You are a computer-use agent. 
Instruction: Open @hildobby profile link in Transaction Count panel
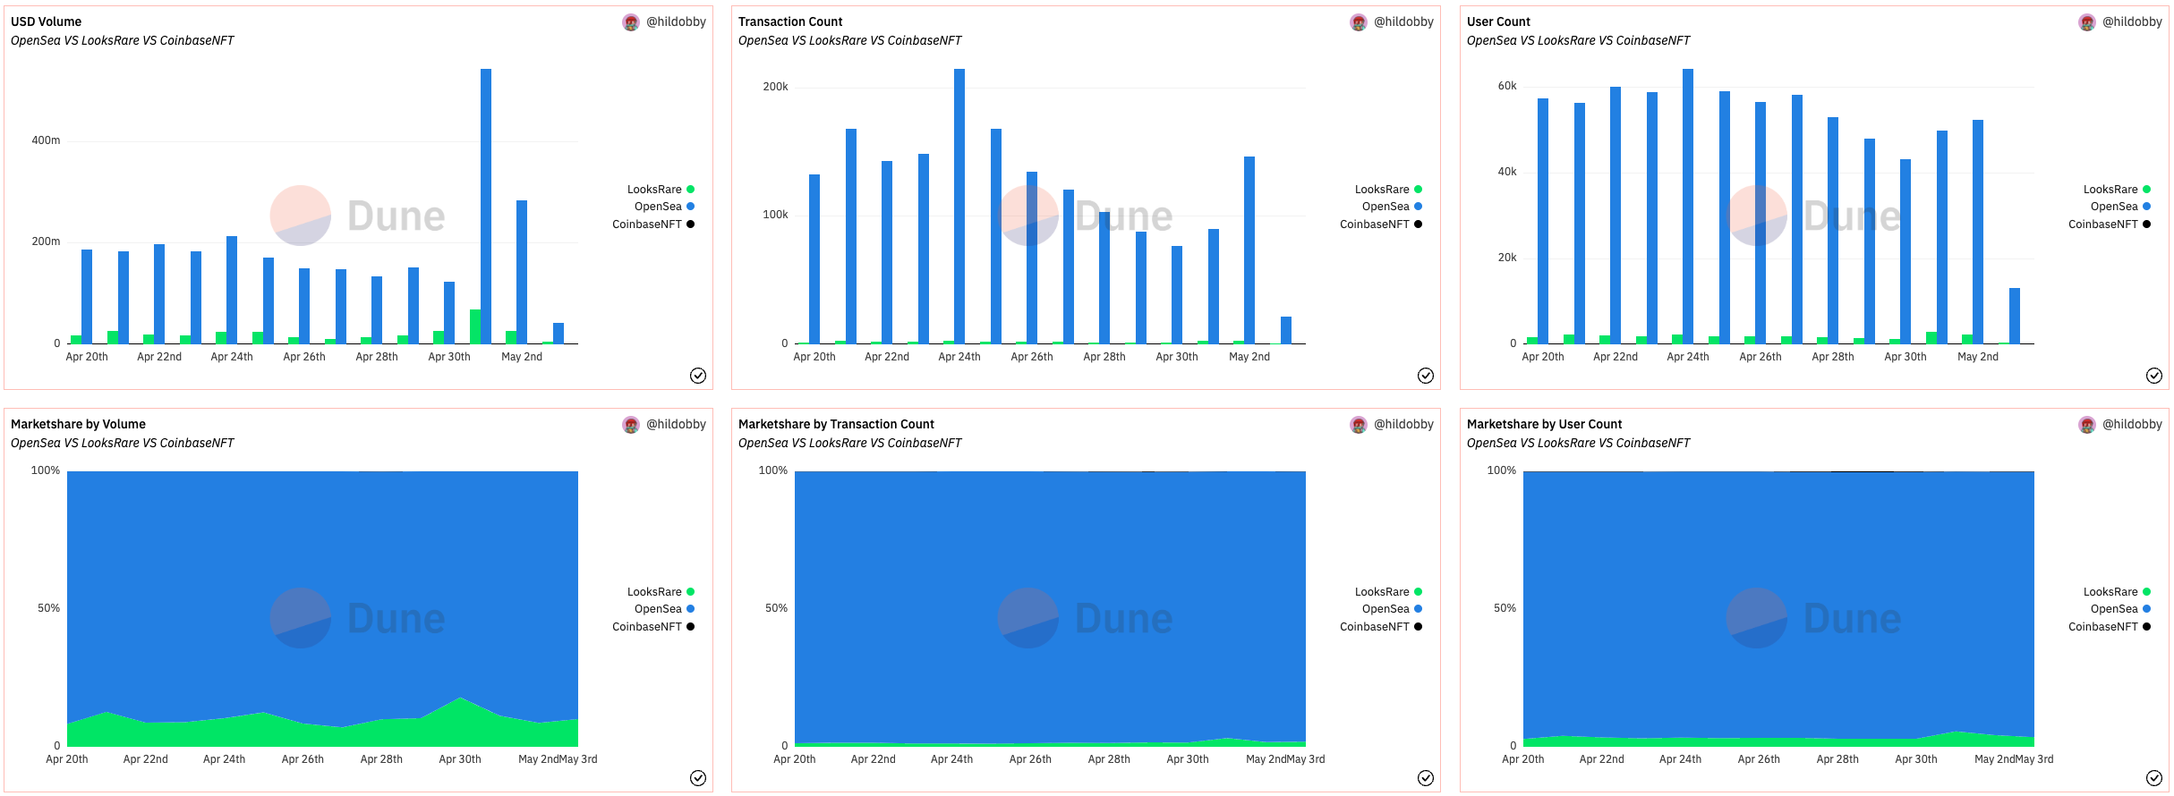1403,21
